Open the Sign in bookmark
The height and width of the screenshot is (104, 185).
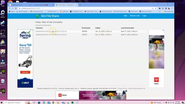pyautogui.click(x=12, y=12)
